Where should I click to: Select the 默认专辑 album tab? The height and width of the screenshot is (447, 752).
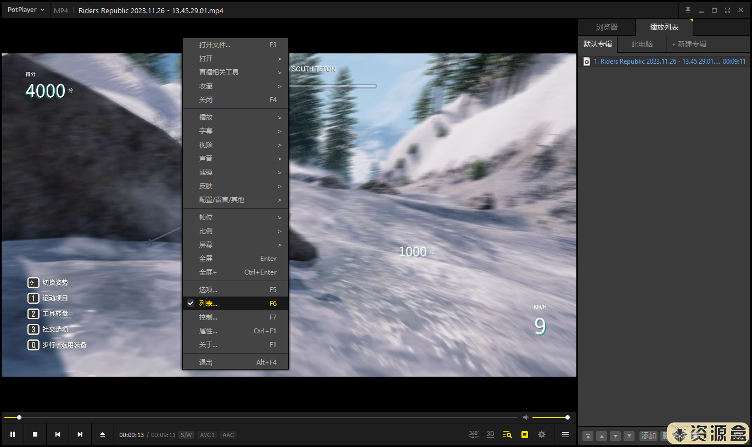(x=598, y=44)
